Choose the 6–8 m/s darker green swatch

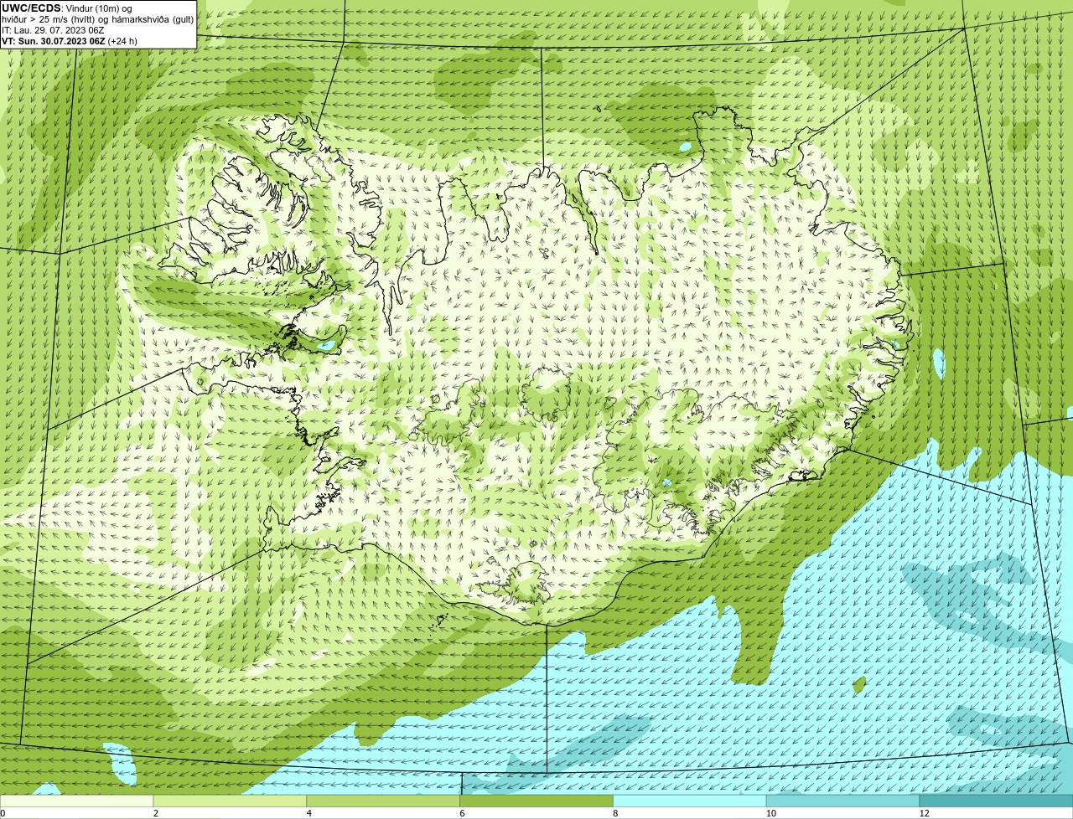536,801
